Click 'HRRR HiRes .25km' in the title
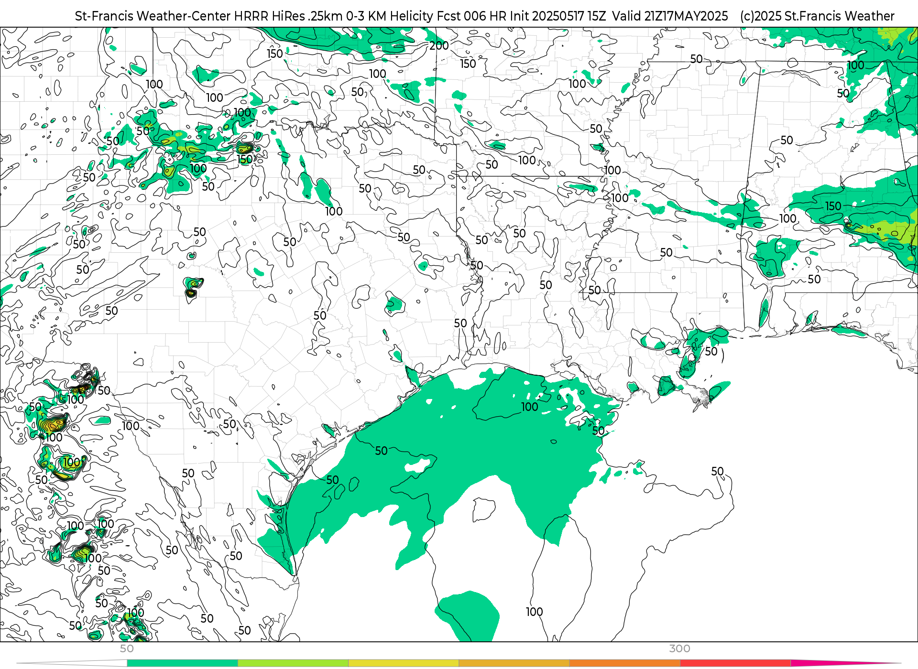This screenshot has width=918, height=669. 288,16
